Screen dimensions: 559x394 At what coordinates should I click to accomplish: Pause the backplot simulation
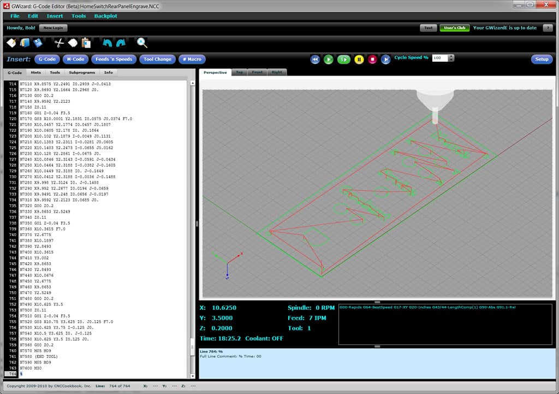tap(360, 58)
